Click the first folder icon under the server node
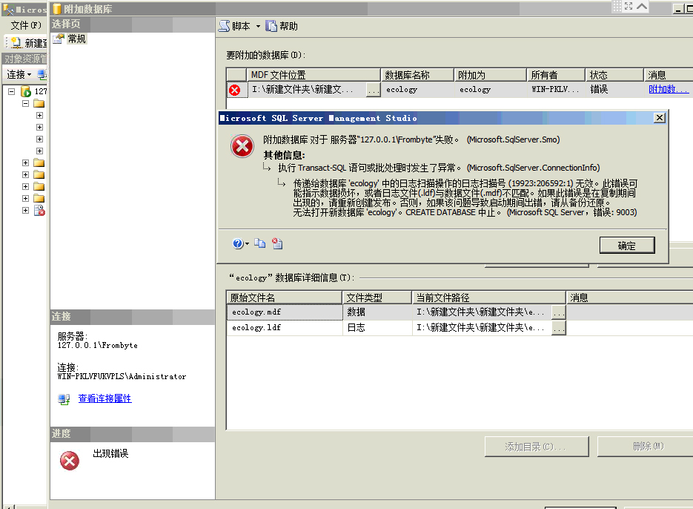693x509 pixels. tap(39, 104)
